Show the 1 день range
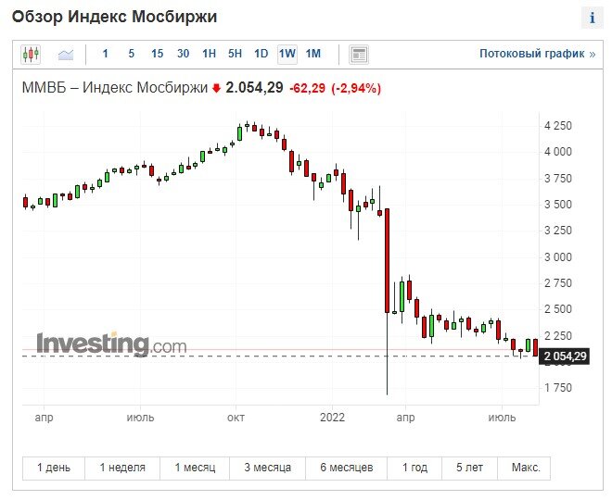The image size is (612, 500). tap(54, 468)
